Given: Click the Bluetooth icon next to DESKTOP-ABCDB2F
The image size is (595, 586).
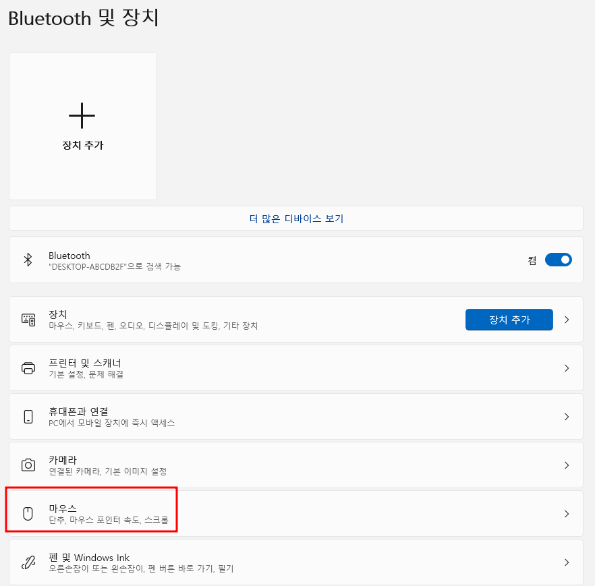Looking at the screenshot, I should point(28,260).
